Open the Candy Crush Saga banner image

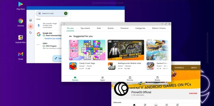pyautogui.click(x=87, y=50)
